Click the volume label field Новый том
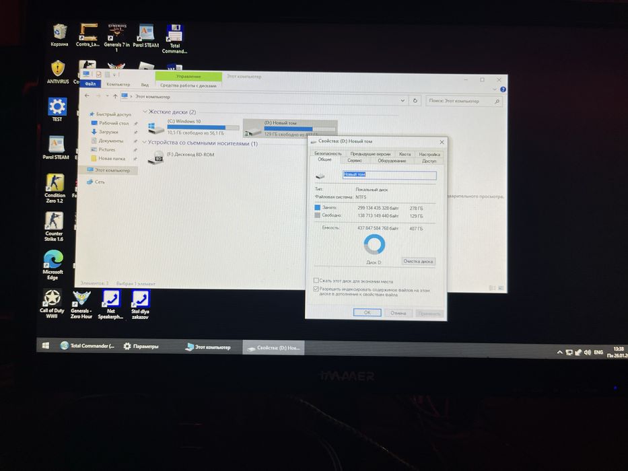 389,175
